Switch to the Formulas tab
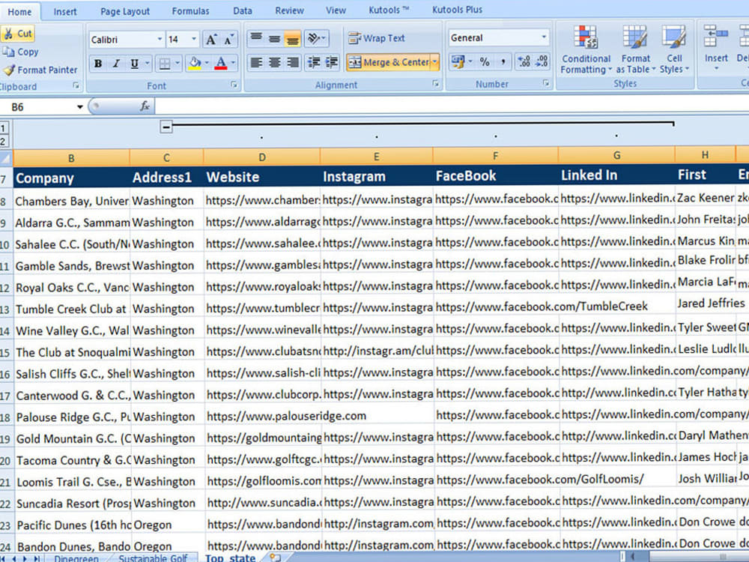 [190, 11]
